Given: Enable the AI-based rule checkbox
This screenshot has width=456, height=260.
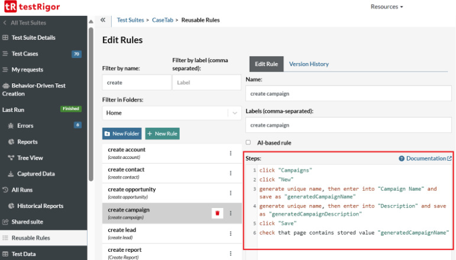Looking at the screenshot, I should click(248, 142).
